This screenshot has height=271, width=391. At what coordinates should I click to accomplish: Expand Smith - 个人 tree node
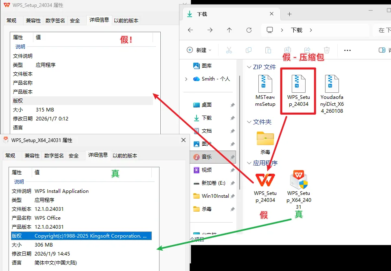point(186,79)
